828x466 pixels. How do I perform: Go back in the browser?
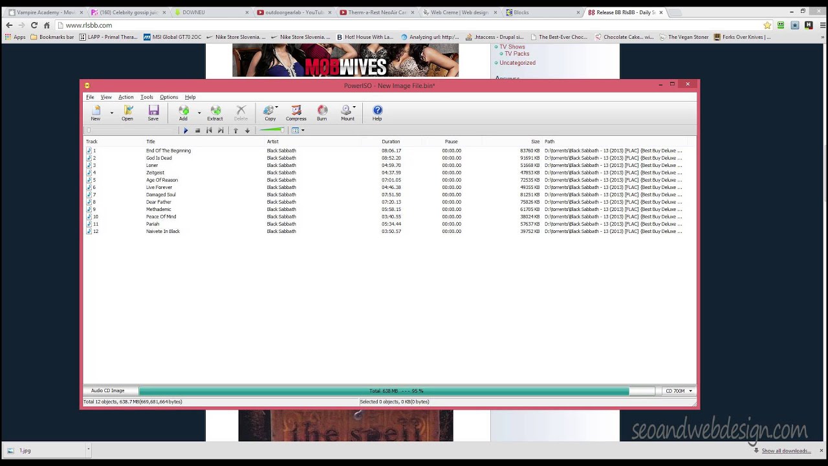click(9, 25)
